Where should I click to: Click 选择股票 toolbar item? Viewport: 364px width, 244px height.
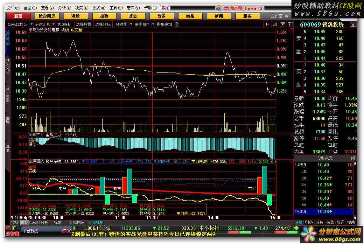pyautogui.click(x=84, y=24)
